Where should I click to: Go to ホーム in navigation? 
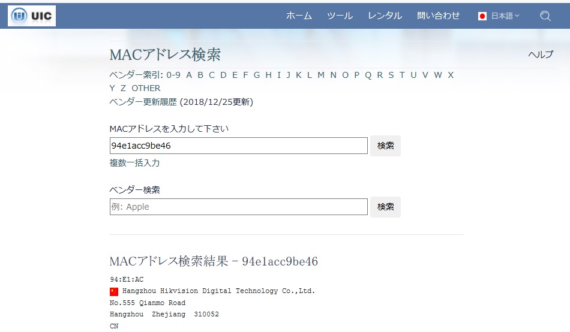[299, 16]
